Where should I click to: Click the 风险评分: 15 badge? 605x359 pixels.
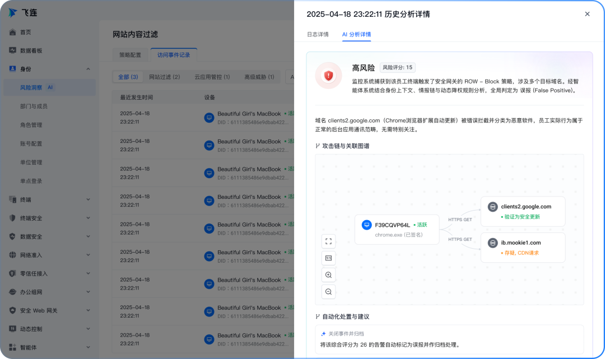[397, 67]
